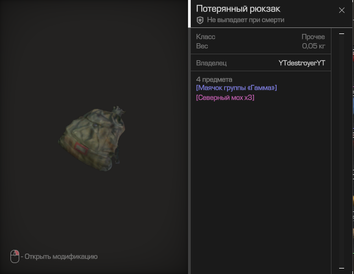
Task: Open the Северный мох x3 item link
Action: 225,98
